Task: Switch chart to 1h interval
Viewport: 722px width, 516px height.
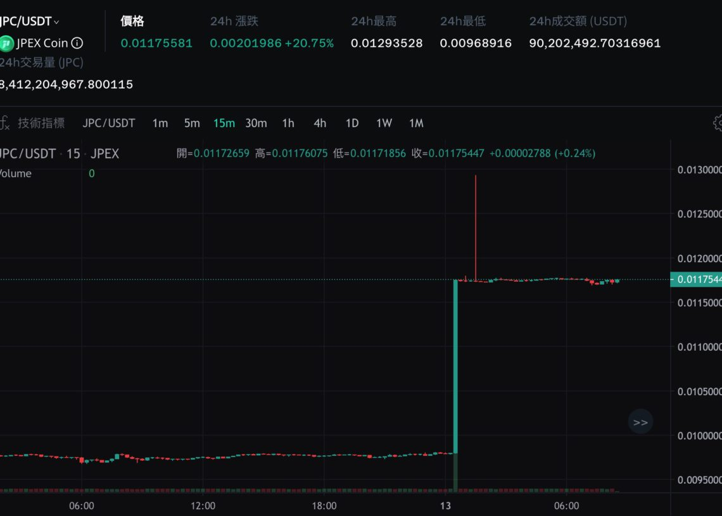Action: 288,123
